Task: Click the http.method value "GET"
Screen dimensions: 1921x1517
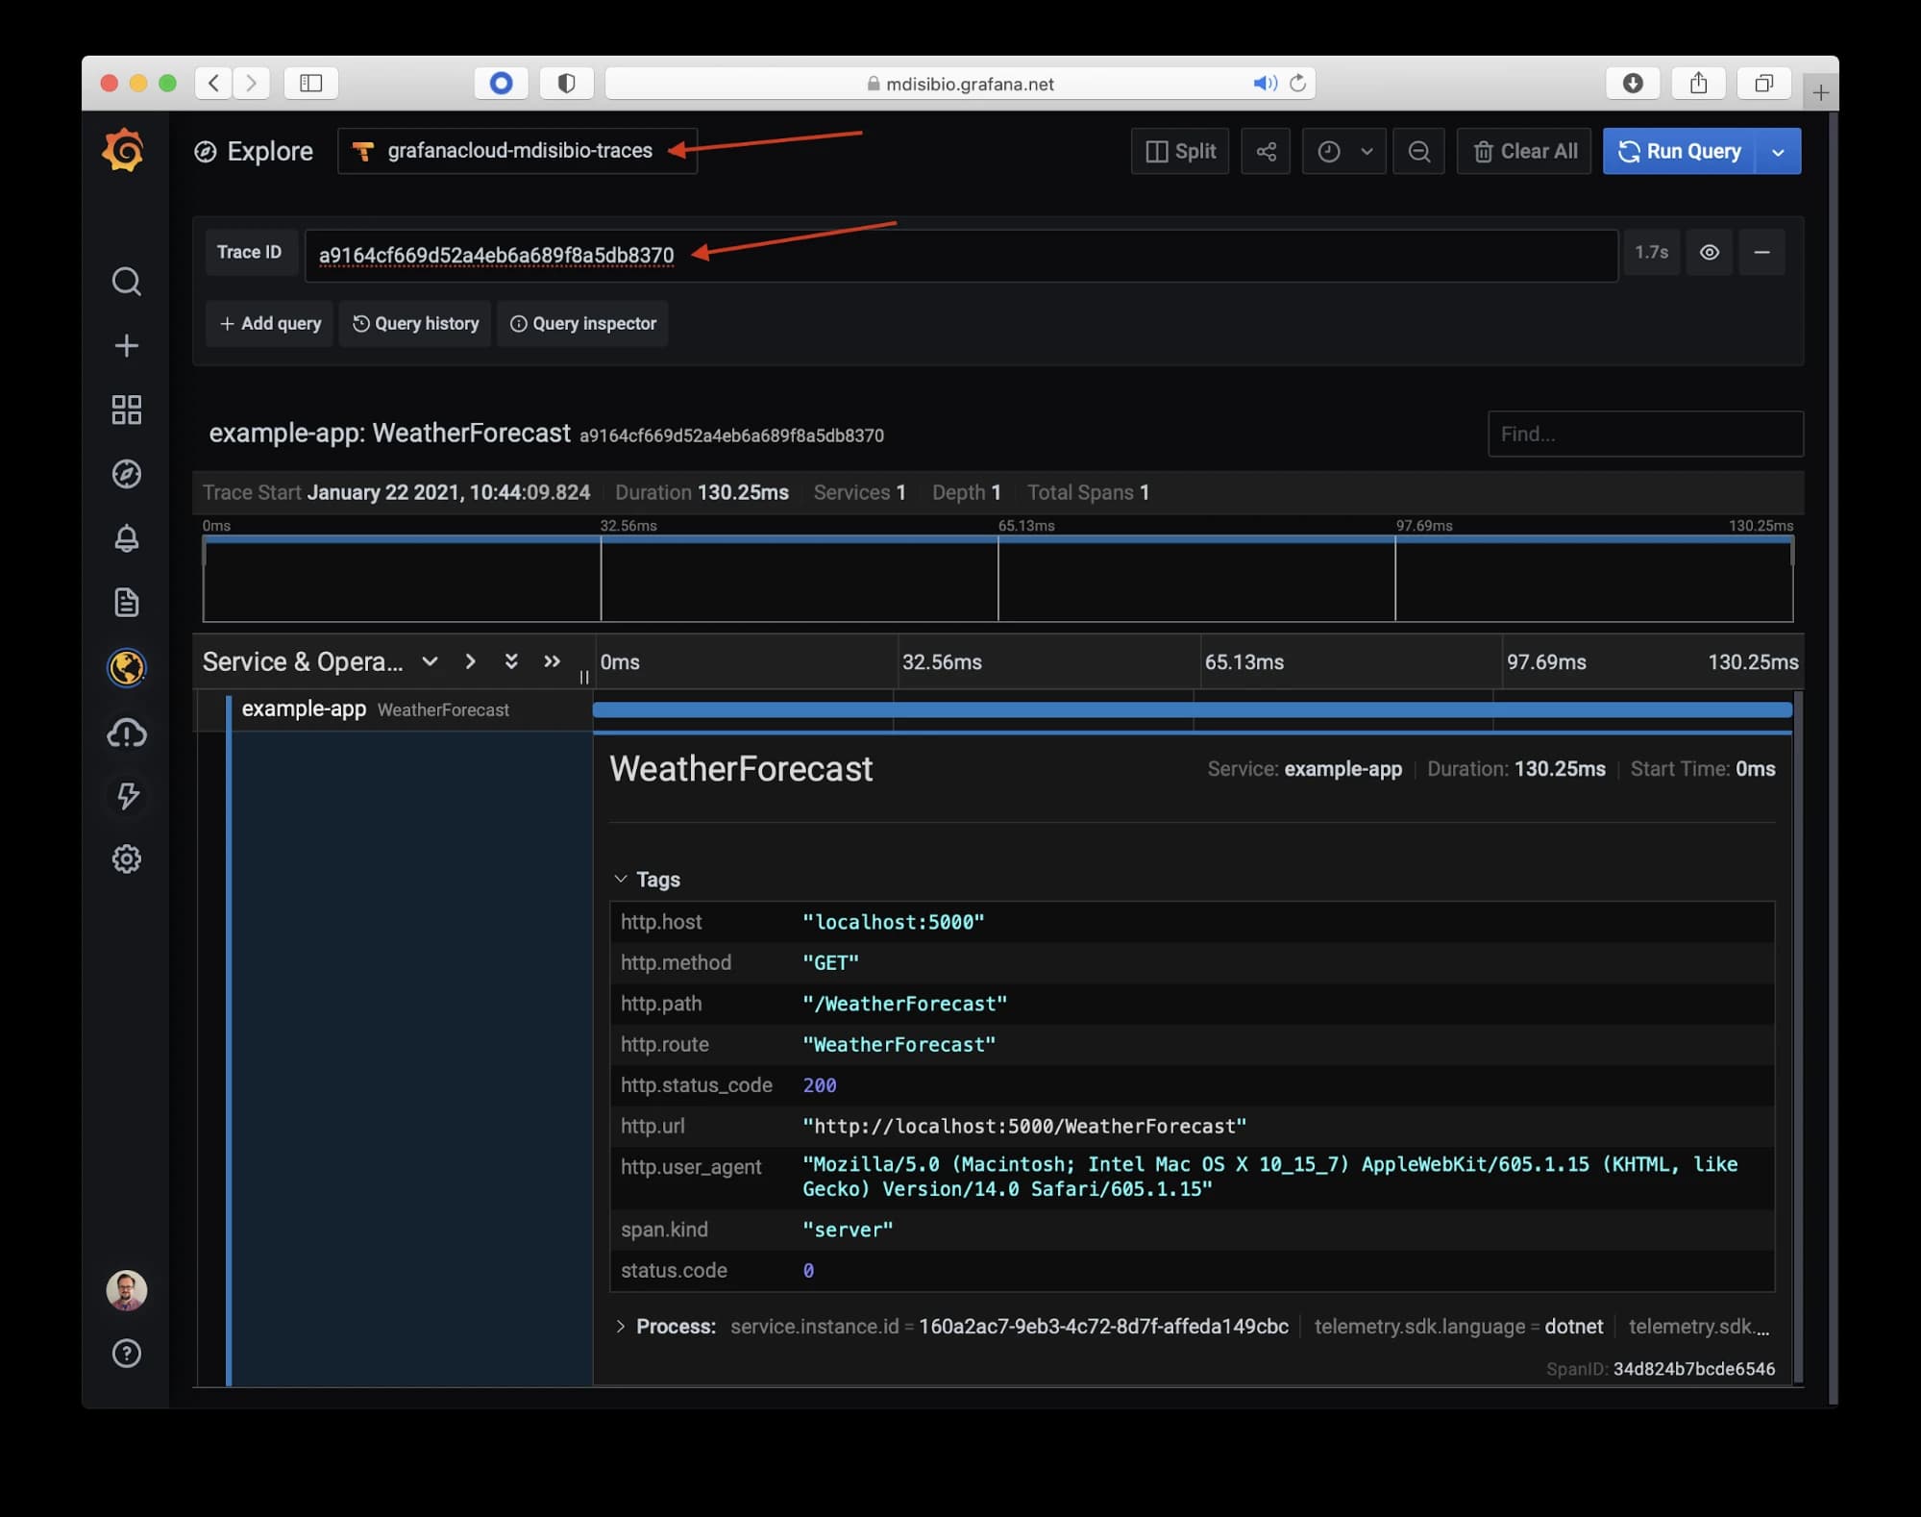Action: [831, 962]
